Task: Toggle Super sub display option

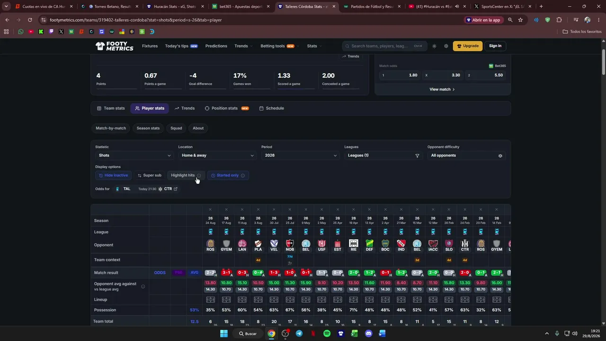Action: point(150,175)
